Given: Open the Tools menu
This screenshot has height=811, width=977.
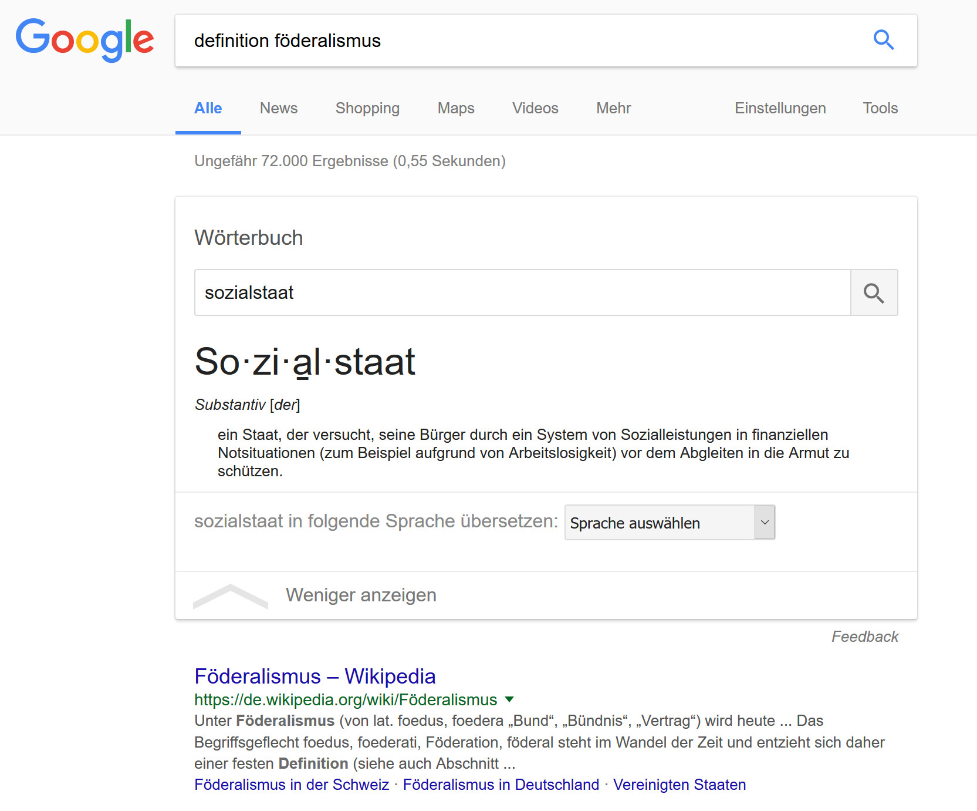Looking at the screenshot, I should pyautogui.click(x=880, y=108).
